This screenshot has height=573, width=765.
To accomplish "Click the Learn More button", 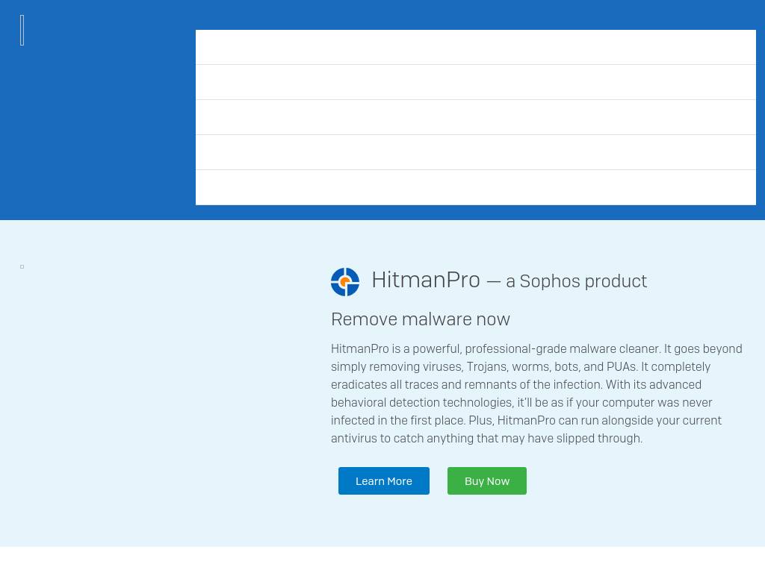I will (383, 481).
